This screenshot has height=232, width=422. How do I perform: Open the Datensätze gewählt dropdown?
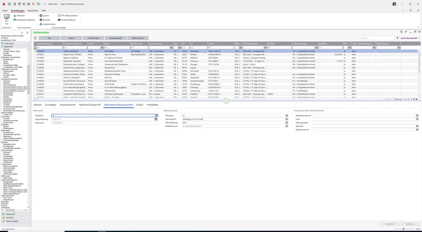click(410, 38)
